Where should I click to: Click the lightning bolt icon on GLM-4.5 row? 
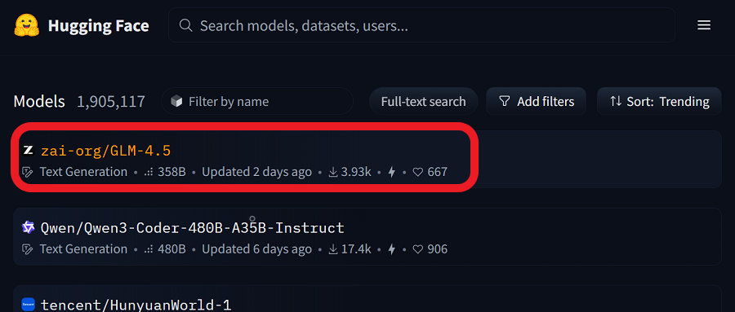click(392, 172)
